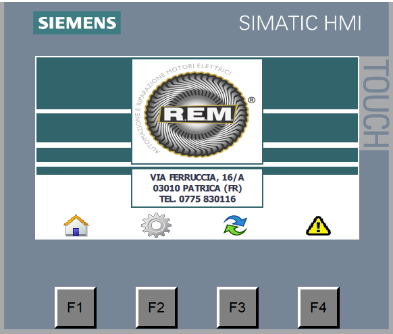Open the Home screen via house icon
Screen dimensions: 393x334
point(76,225)
